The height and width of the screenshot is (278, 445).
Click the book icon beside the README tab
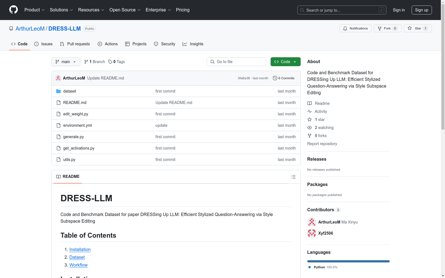(x=58, y=177)
